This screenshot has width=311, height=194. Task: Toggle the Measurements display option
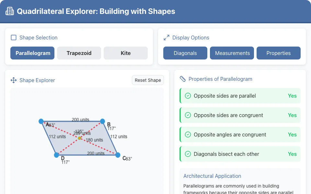232,53
